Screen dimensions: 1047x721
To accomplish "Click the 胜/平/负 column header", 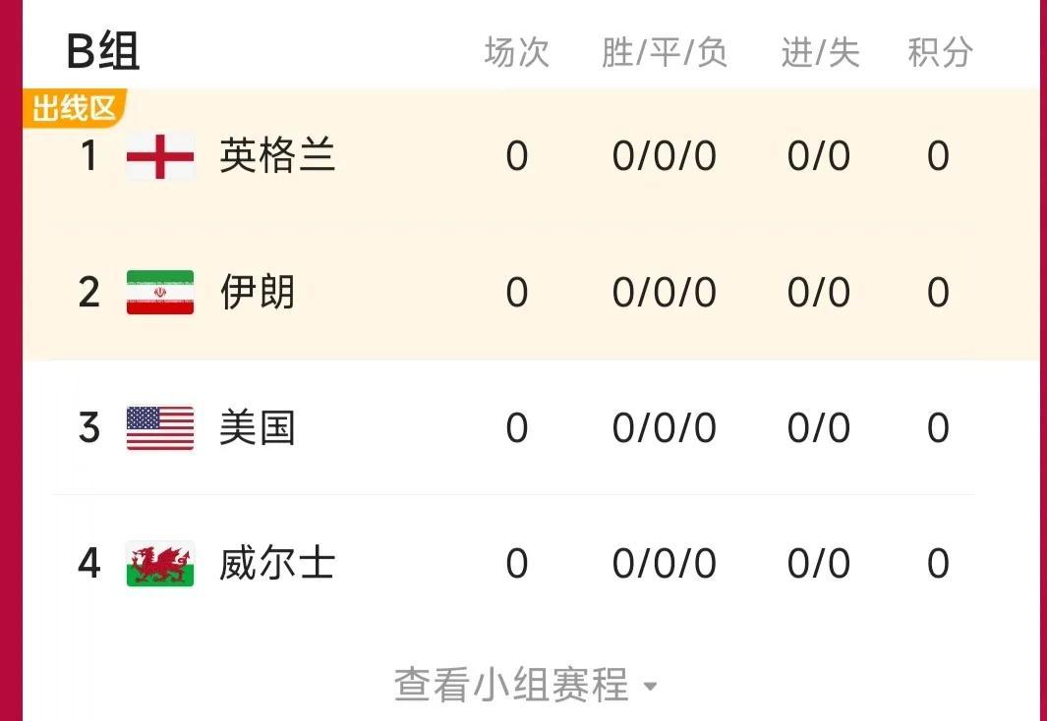I will (x=665, y=52).
